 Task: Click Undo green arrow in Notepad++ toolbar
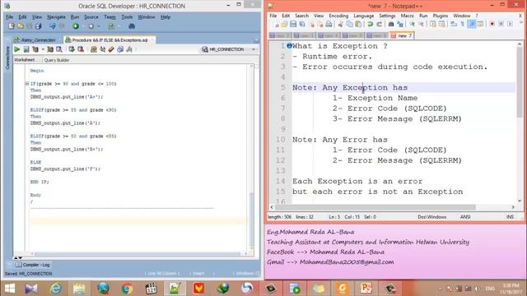[x=370, y=24]
